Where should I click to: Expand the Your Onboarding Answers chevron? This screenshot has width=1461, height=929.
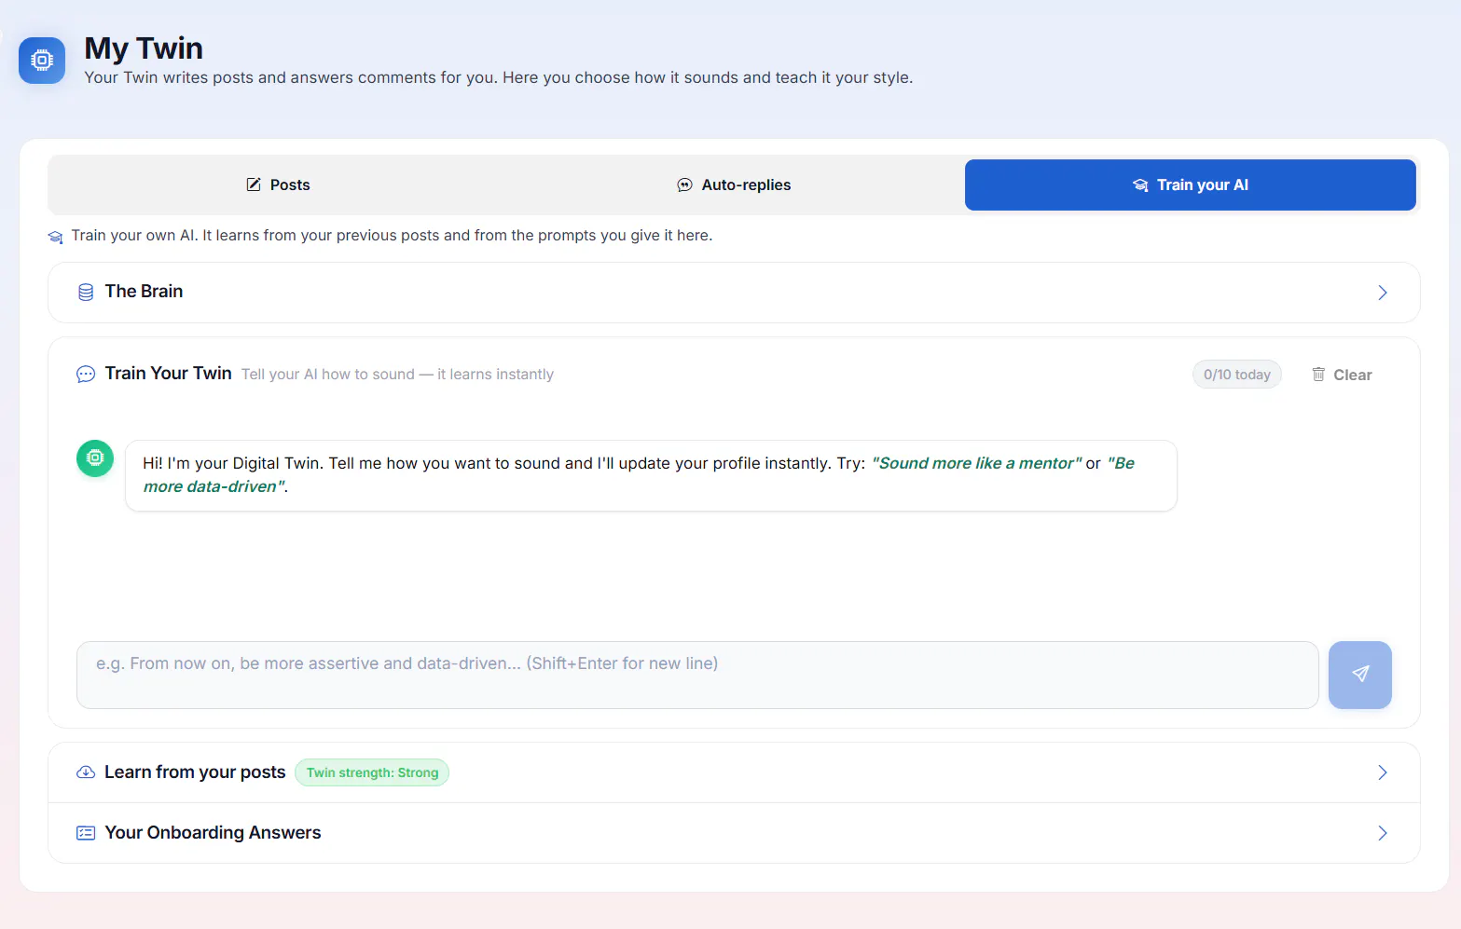pyautogui.click(x=1382, y=833)
